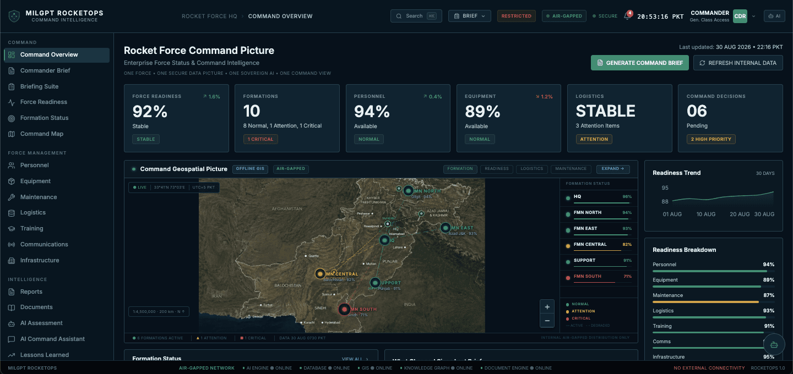Switch map layer to Readiness
793x374 pixels.
point(497,169)
